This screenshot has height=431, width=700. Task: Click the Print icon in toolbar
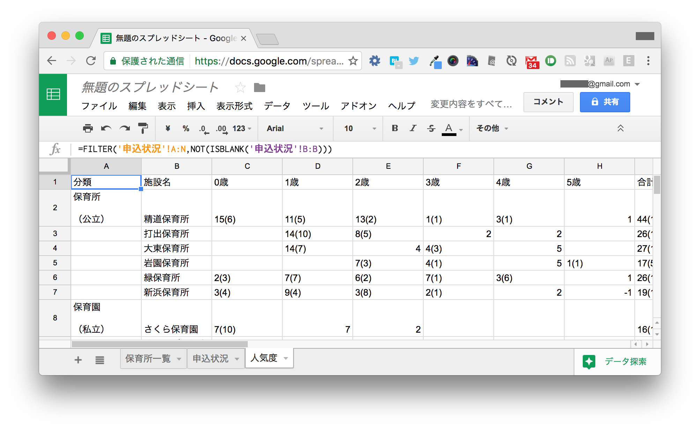tap(88, 128)
